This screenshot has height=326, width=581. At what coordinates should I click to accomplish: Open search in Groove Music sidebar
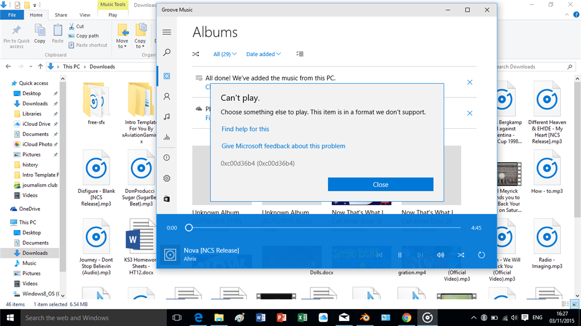(x=167, y=52)
